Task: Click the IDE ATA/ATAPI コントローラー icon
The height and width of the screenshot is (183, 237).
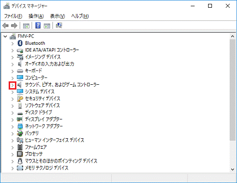Action: pos(20,51)
